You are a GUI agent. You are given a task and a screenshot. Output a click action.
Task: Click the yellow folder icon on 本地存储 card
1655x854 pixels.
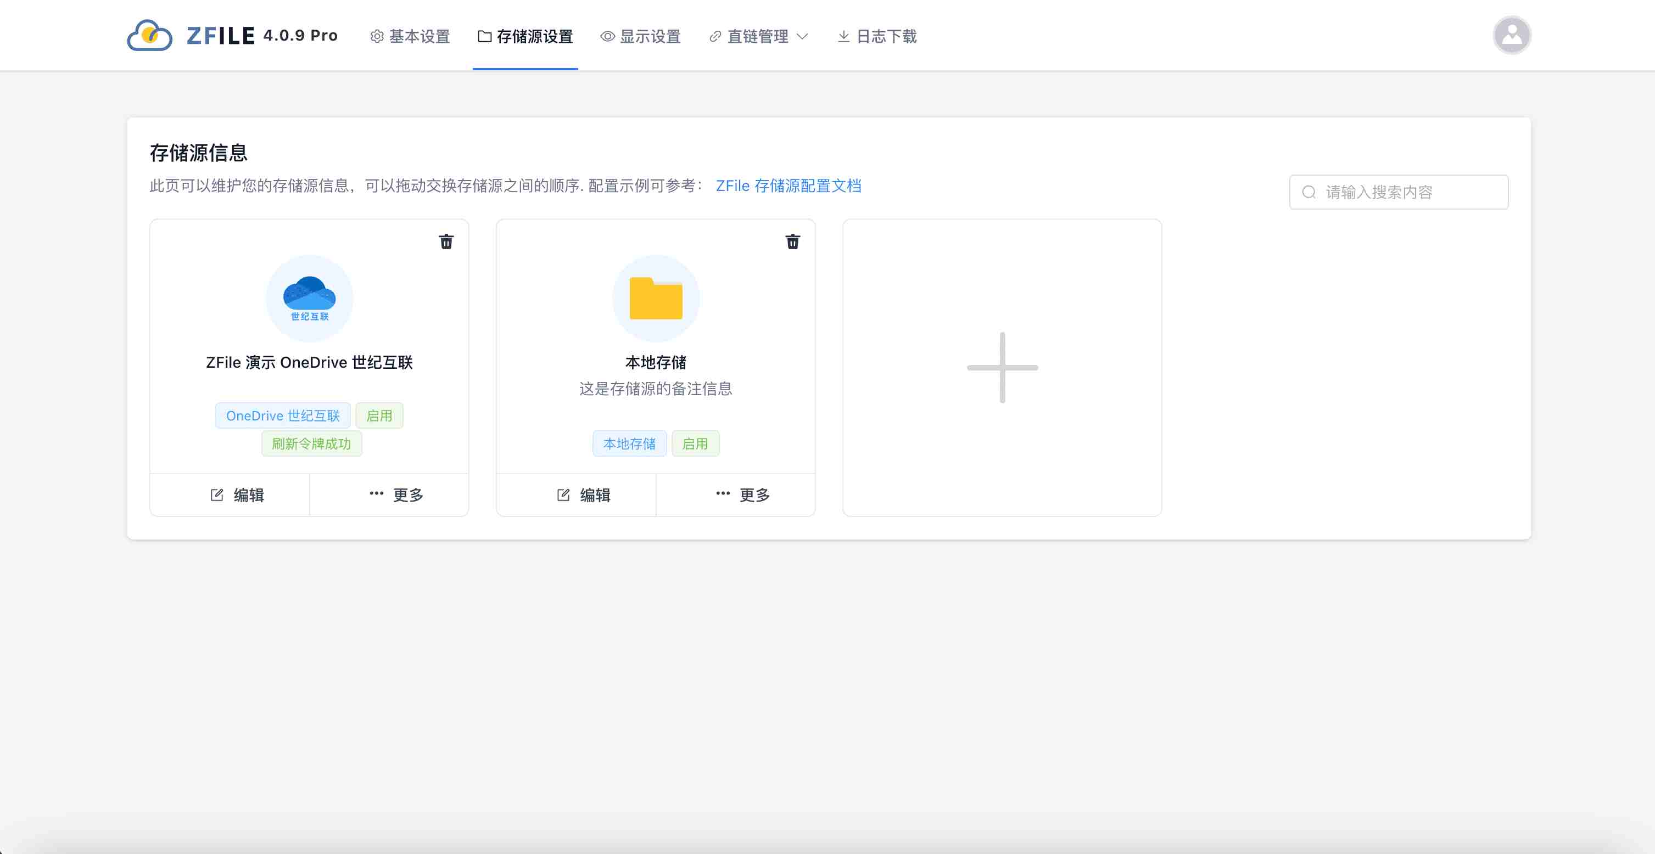655,297
